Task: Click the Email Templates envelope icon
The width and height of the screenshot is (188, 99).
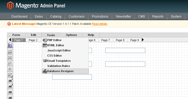Action: click(45, 61)
